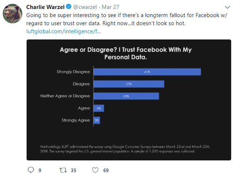Click the 9 replies count
The width and height of the screenshot is (235, 176).
click(x=40, y=170)
